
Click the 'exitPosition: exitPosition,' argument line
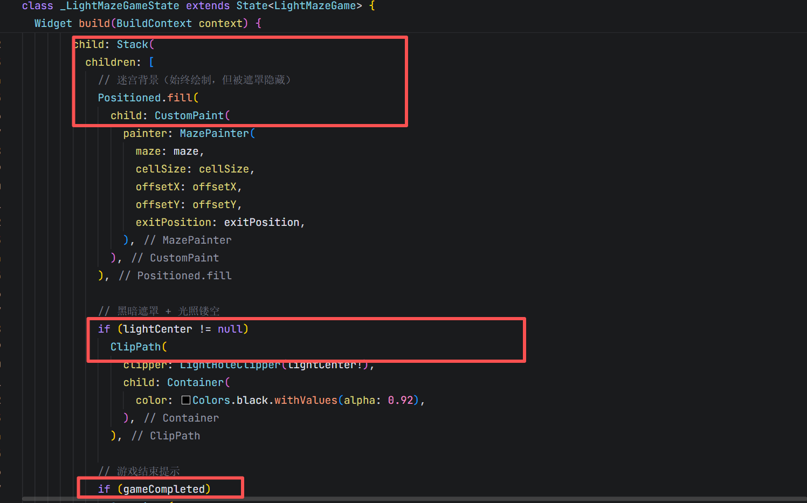(220, 223)
